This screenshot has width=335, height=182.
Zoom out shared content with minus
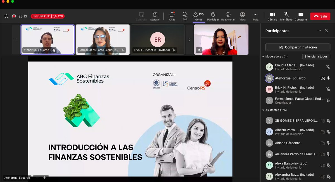(37, 178)
